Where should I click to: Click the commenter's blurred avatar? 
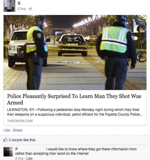[x=8, y=152]
